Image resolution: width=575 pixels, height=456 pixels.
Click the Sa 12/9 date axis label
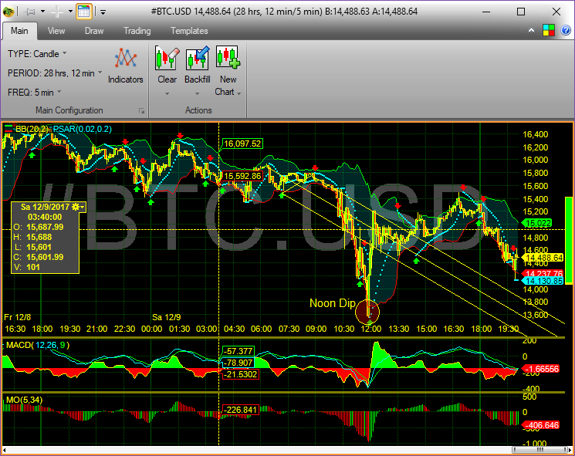(x=167, y=317)
